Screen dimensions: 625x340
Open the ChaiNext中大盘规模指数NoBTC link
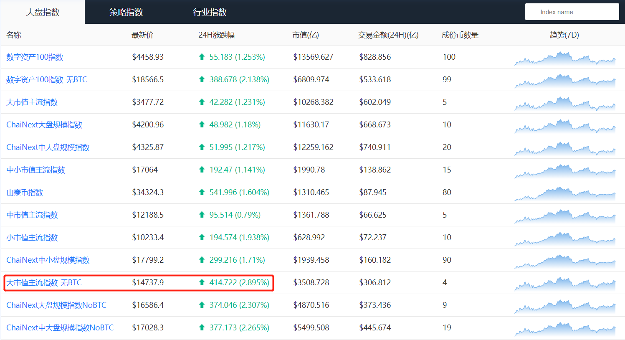tap(60, 328)
